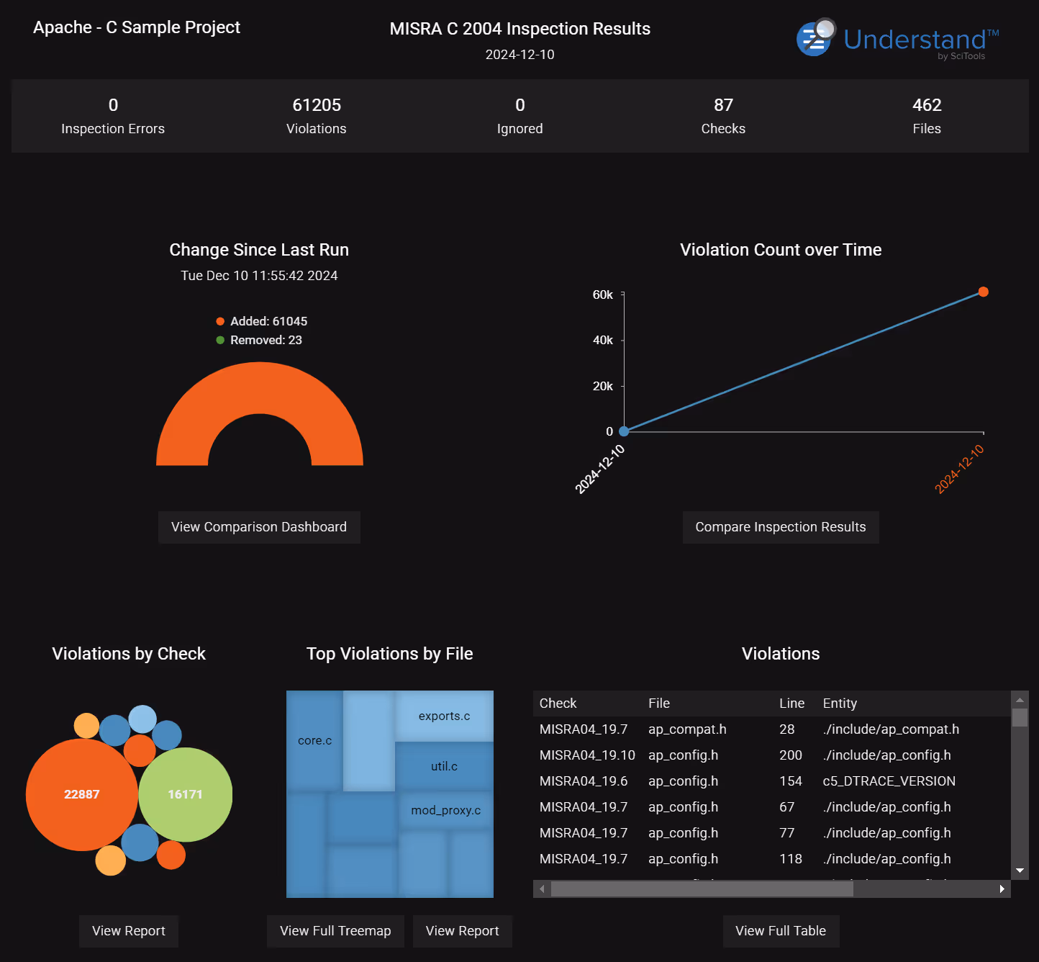
Task: Click light blue bubble atop bubble chart
Action: click(142, 719)
